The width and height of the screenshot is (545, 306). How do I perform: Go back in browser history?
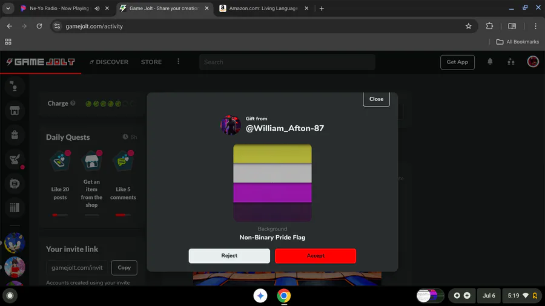[9, 26]
